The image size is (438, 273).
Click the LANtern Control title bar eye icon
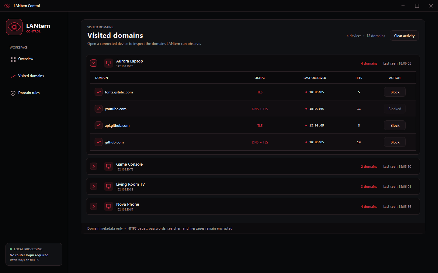pyautogui.click(x=7, y=6)
